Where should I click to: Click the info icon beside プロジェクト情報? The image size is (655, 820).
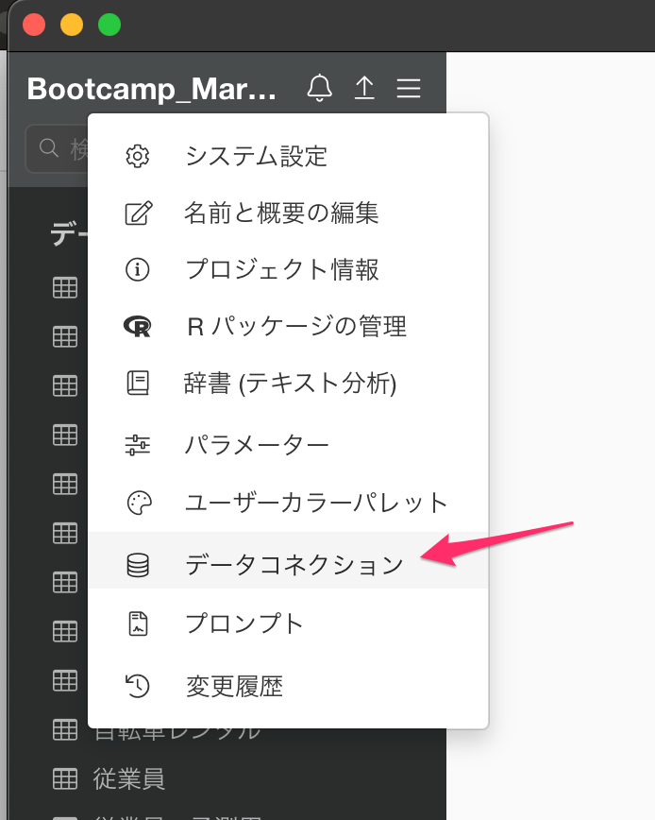pyautogui.click(x=138, y=269)
